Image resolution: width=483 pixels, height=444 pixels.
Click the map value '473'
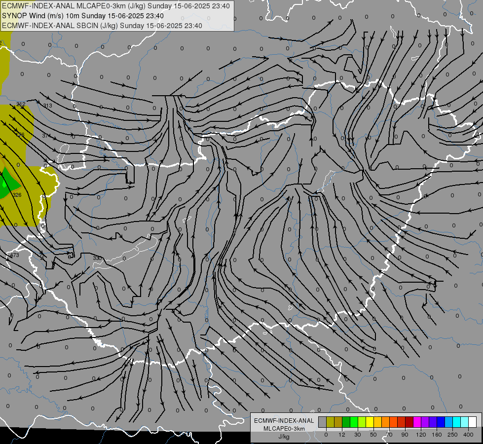click(x=14, y=255)
